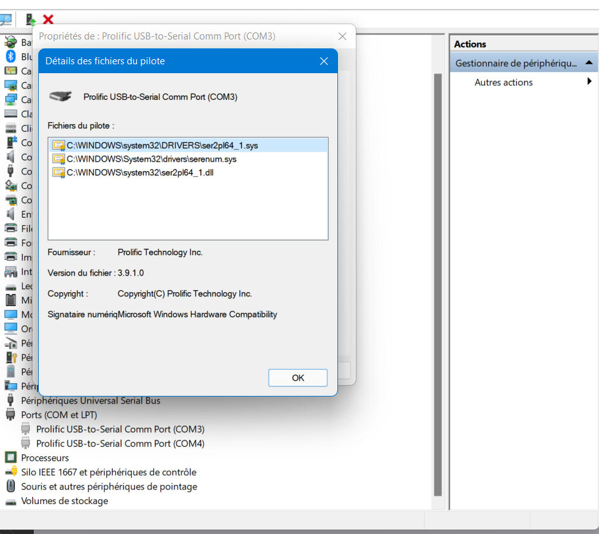This screenshot has height=534, width=599.
Task: Select the monitor icon beside the Mo row
Action: click(11, 314)
